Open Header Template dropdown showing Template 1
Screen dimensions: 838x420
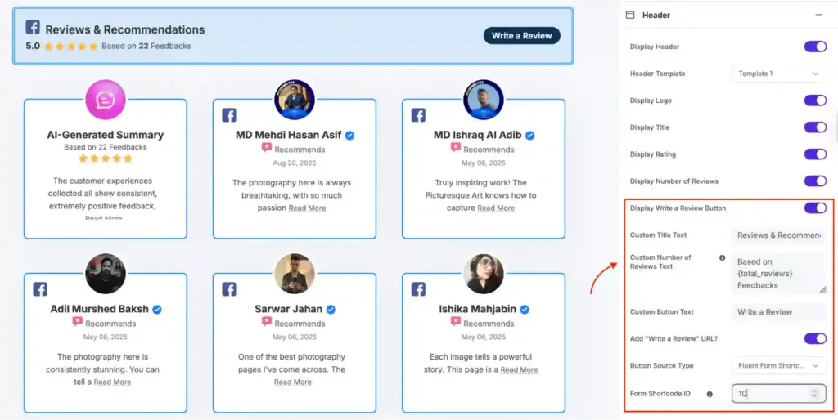(x=779, y=74)
